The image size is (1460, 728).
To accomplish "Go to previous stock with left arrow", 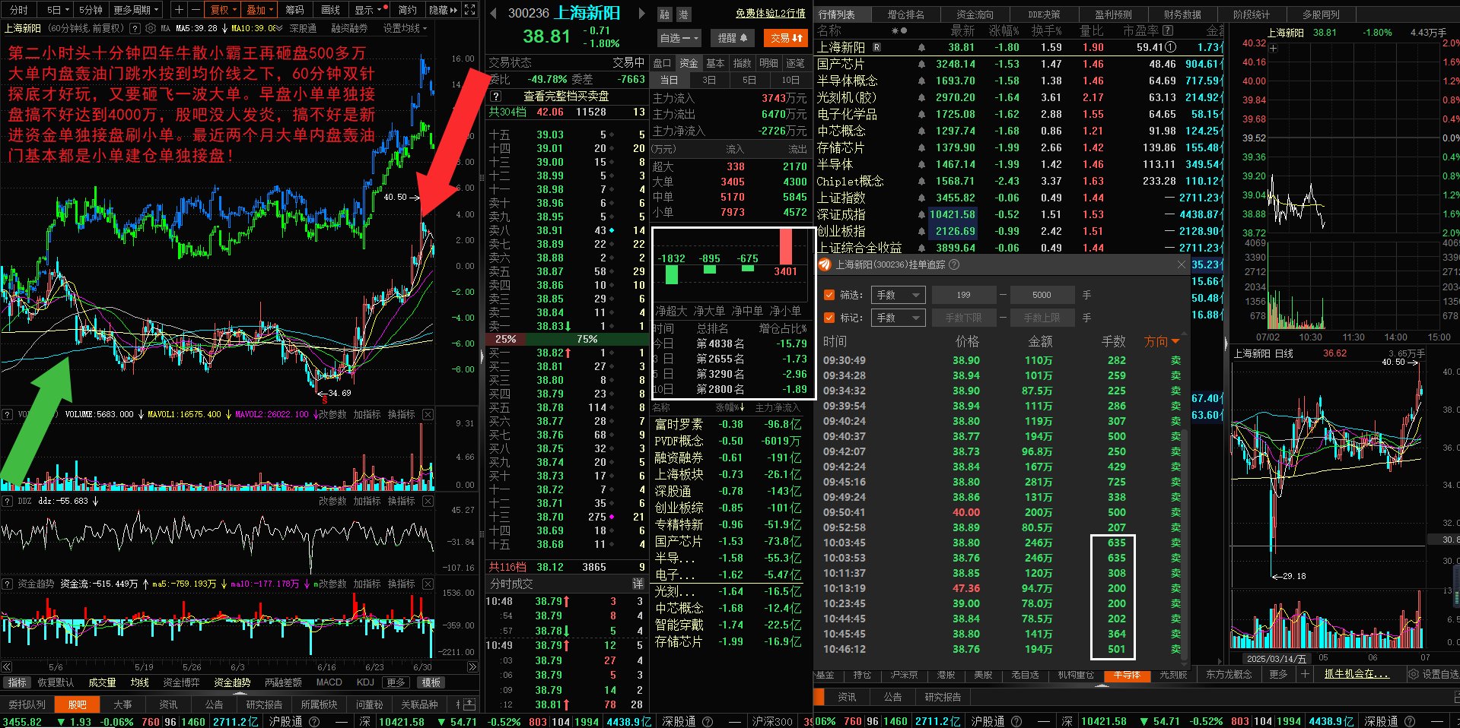I will [493, 13].
